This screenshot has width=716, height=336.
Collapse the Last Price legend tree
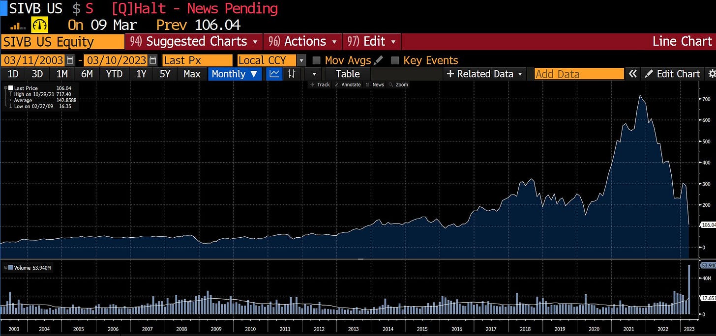pyautogui.click(x=5, y=88)
